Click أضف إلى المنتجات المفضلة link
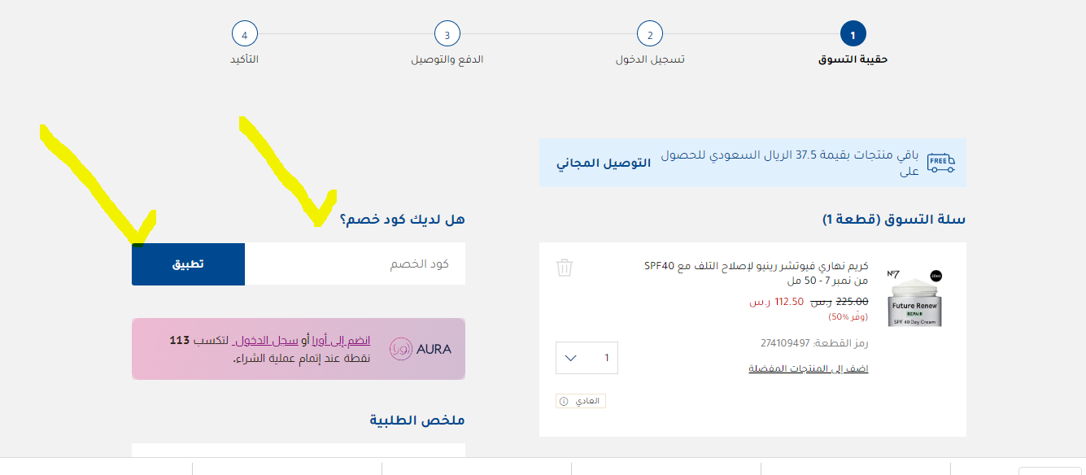This screenshot has width=1086, height=475. click(x=809, y=369)
